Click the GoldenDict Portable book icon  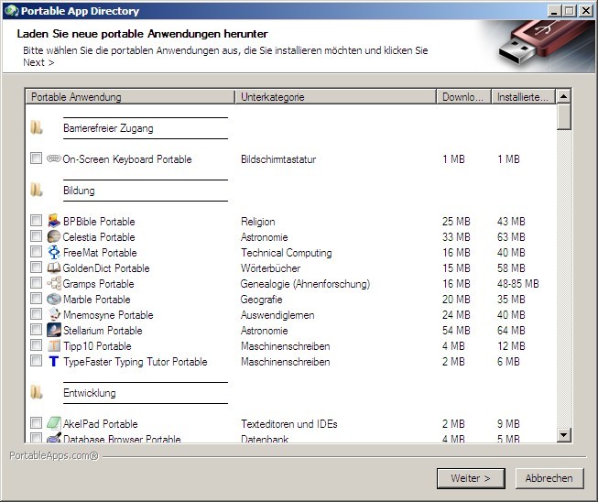click(54, 267)
